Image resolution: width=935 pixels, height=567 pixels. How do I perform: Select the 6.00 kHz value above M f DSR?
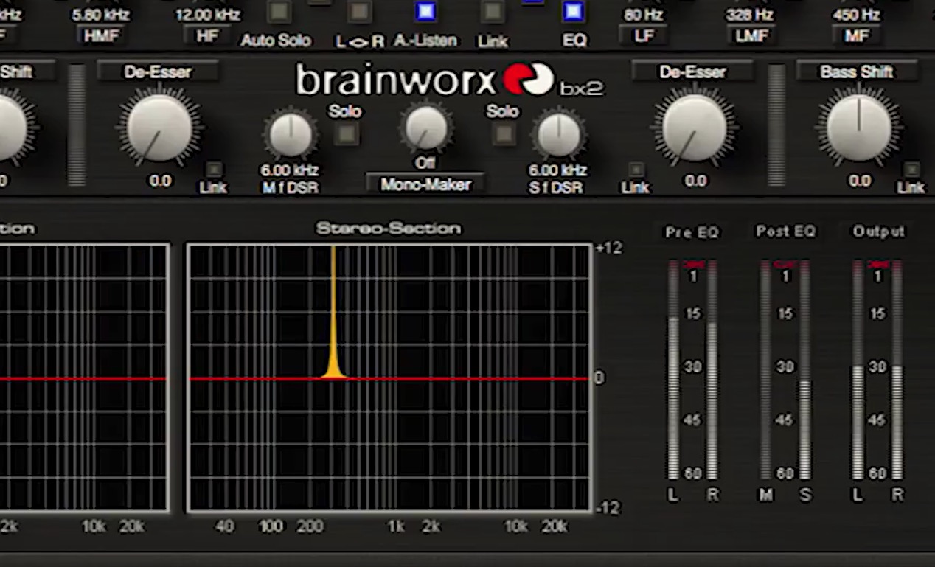tap(290, 170)
